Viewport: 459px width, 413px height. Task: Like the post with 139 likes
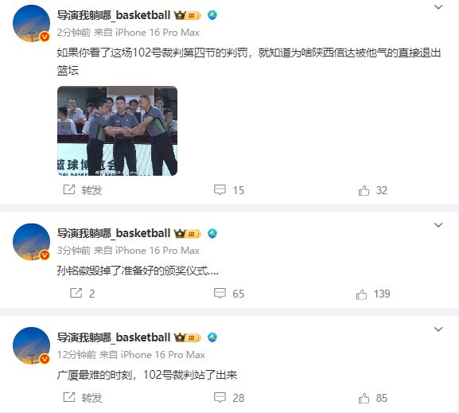click(x=373, y=294)
